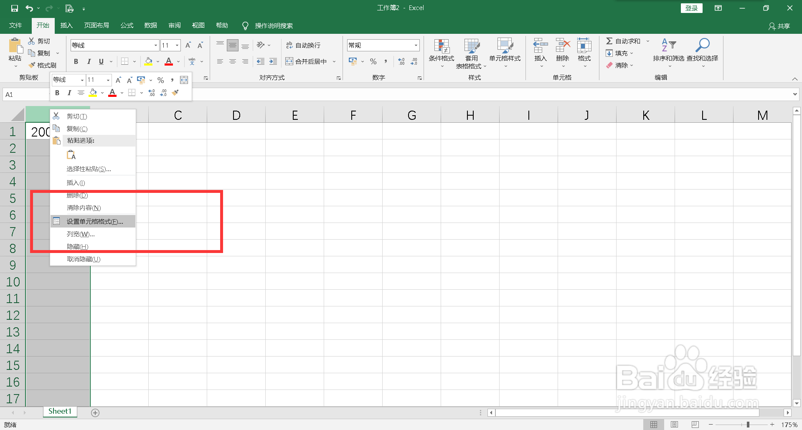Click Percent Style icon in ribbon
The height and width of the screenshot is (430, 802).
tap(373, 61)
